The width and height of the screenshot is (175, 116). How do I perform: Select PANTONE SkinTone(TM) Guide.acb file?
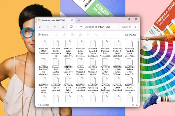click(x=43, y=67)
